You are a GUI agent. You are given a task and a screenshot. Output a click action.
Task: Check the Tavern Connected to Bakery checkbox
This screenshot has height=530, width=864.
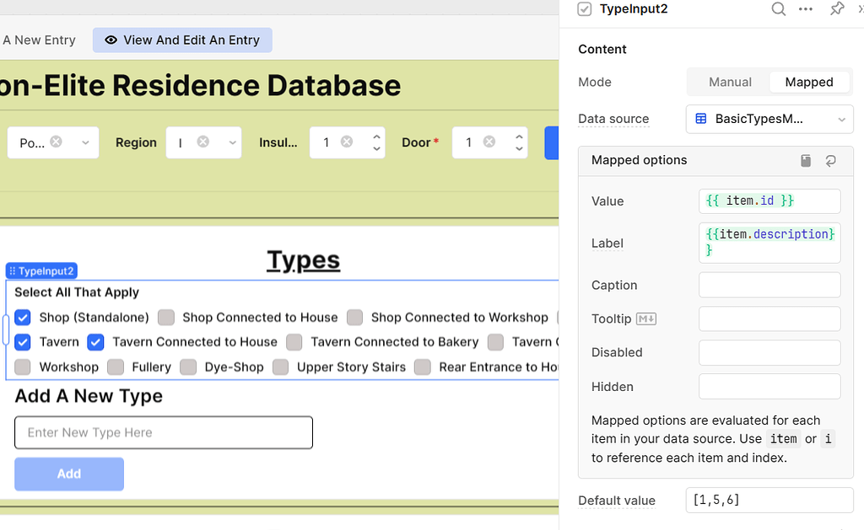[x=294, y=342]
